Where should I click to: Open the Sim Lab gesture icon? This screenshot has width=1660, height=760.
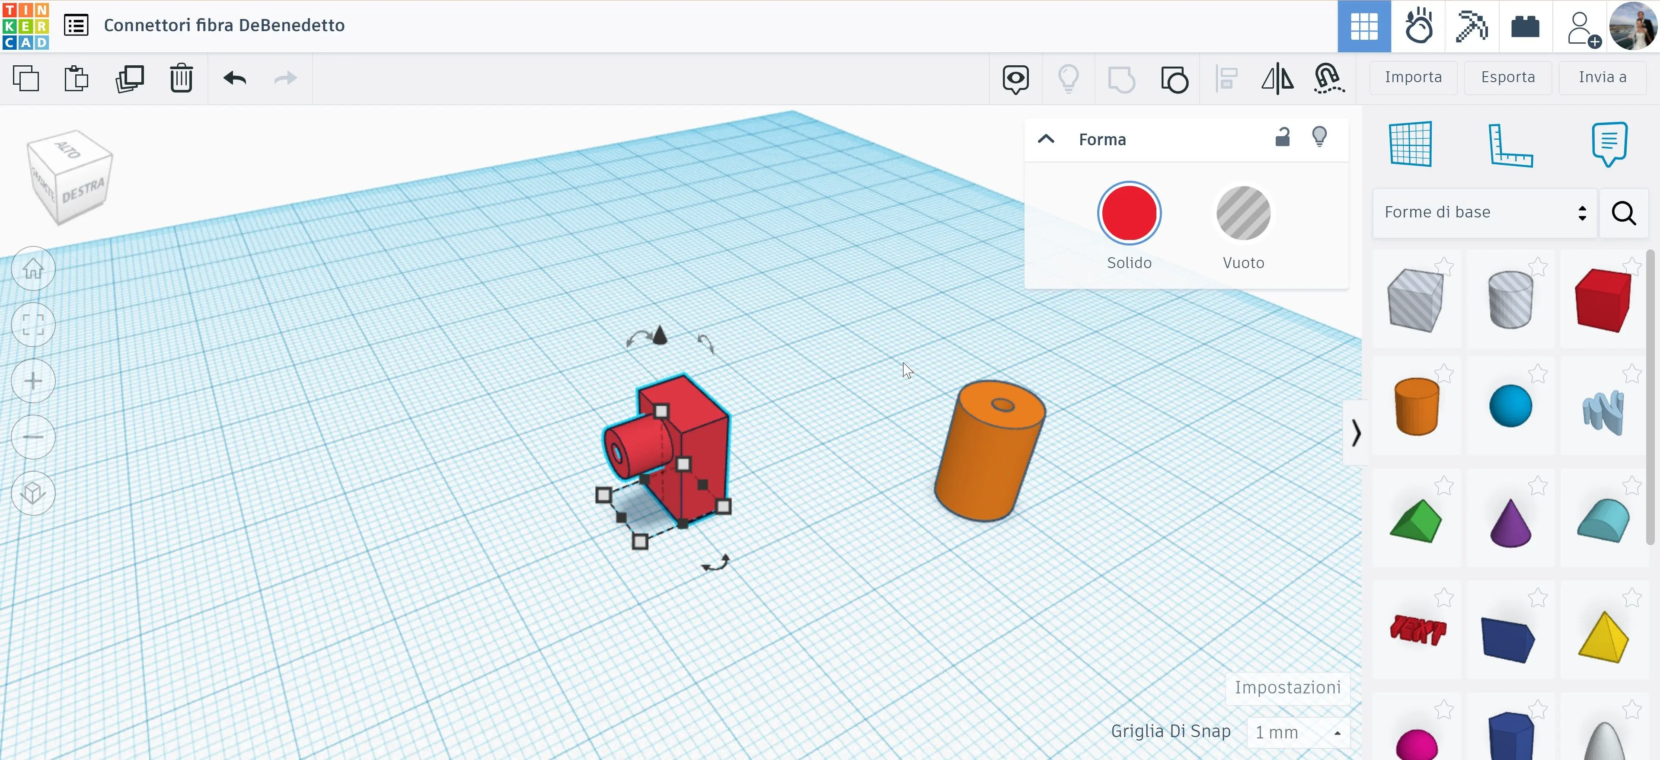(1418, 26)
